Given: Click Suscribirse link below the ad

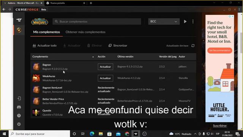Looking at the screenshot, I should click(219, 126).
